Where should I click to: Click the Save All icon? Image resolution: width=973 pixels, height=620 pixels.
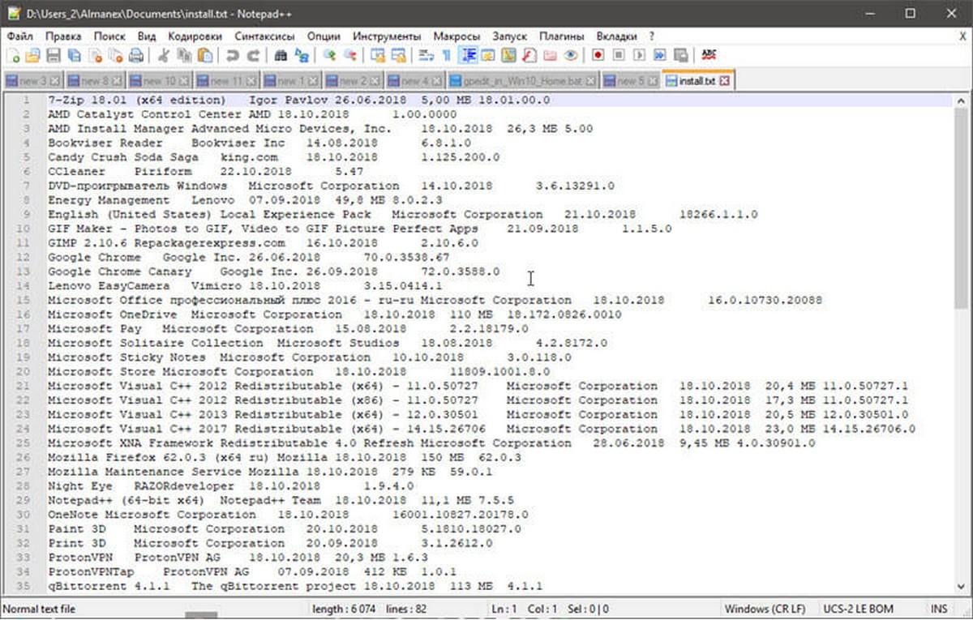tap(75, 55)
